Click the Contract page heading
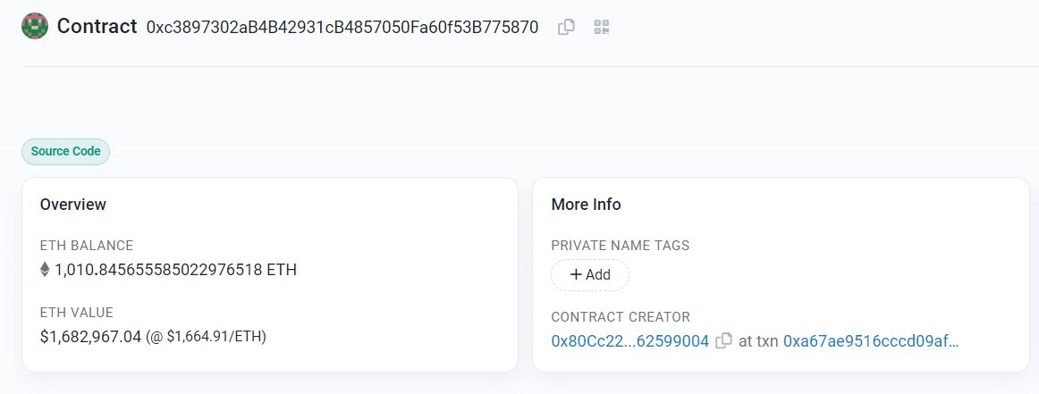Viewport: 1039px width, 394px height. (97, 27)
